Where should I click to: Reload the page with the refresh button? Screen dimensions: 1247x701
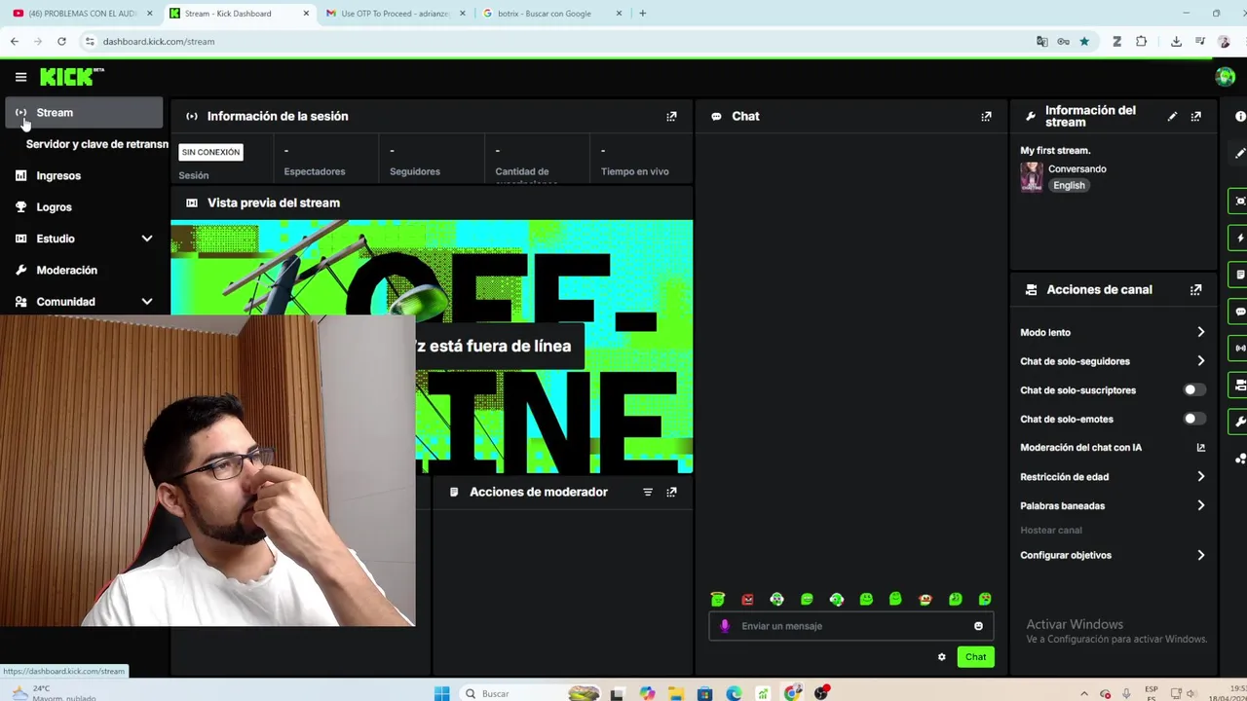click(x=61, y=41)
